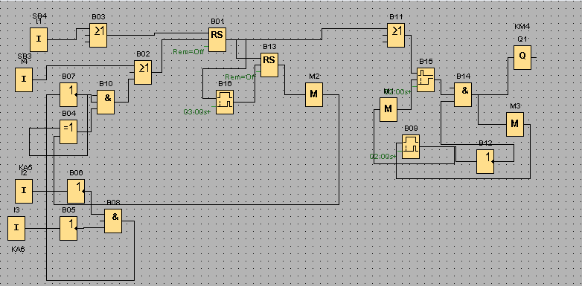582x286 pixels.
Task: Click the B08 block name label
Action: [114, 202]
